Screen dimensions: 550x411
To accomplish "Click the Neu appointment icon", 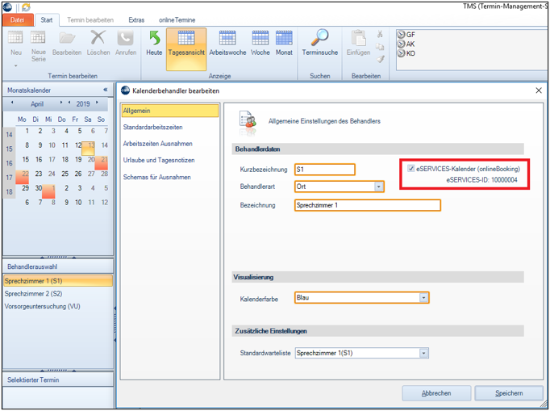I will pyautogui.click(x=15, y=38).
